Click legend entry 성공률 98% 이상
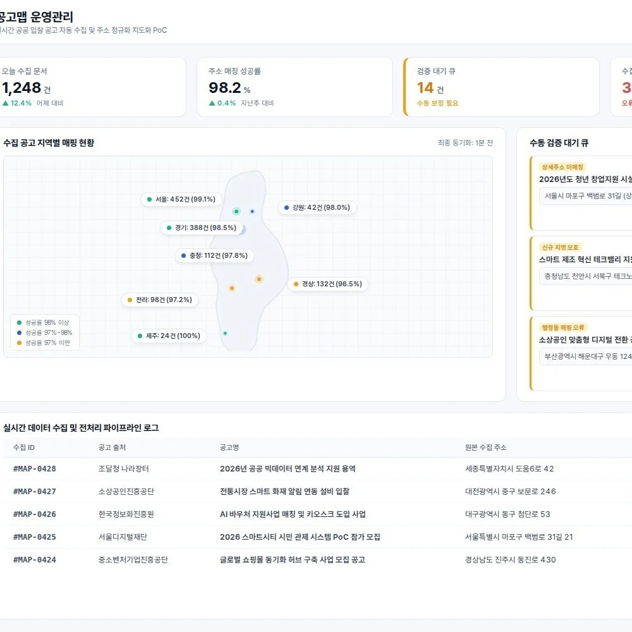 [43, 322]
